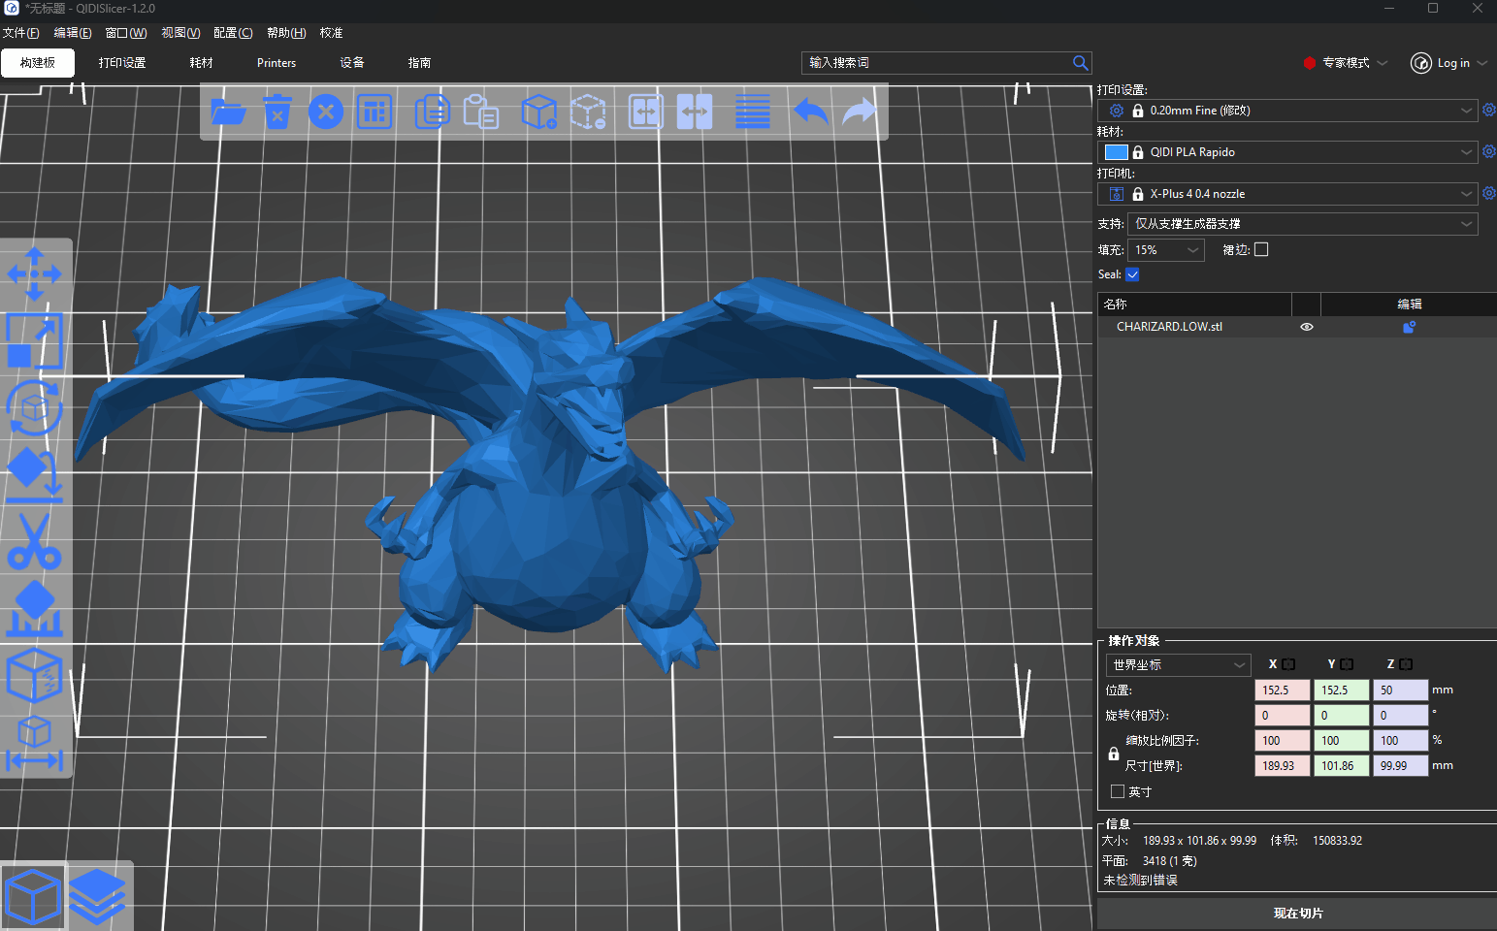Delete the selected object with the trash icon
The width and height of the screenshot is (1497, 931).
[277, 112]
